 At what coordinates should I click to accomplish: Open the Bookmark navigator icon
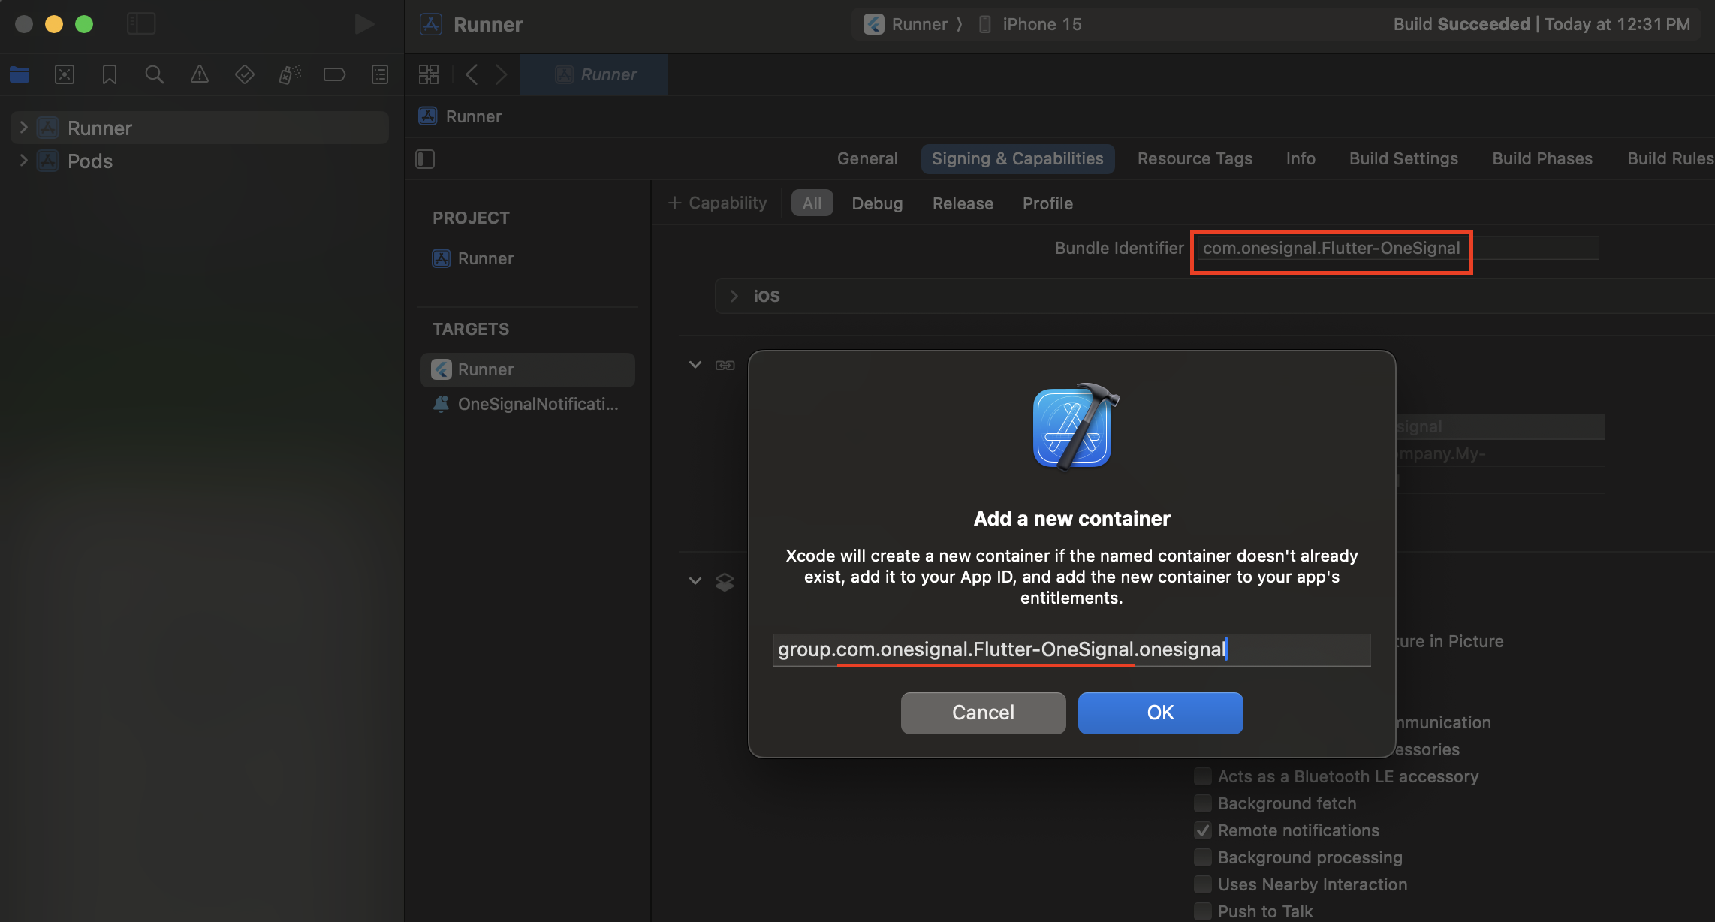pos(110,74)
